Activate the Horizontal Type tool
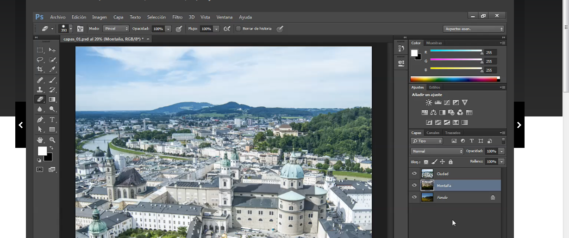This screenshot has width=569, height=238. coord(52,120)
